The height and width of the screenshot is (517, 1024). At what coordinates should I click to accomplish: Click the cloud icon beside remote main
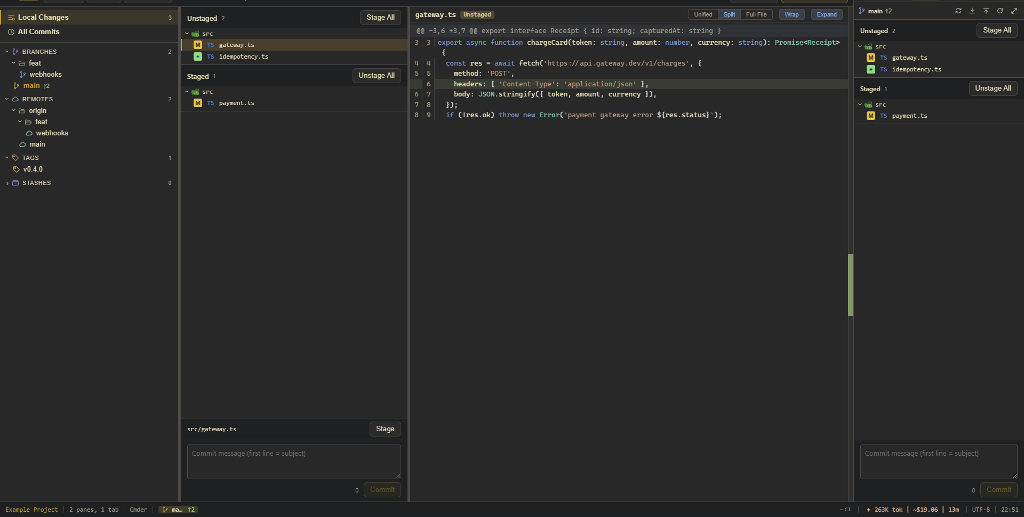23,144
